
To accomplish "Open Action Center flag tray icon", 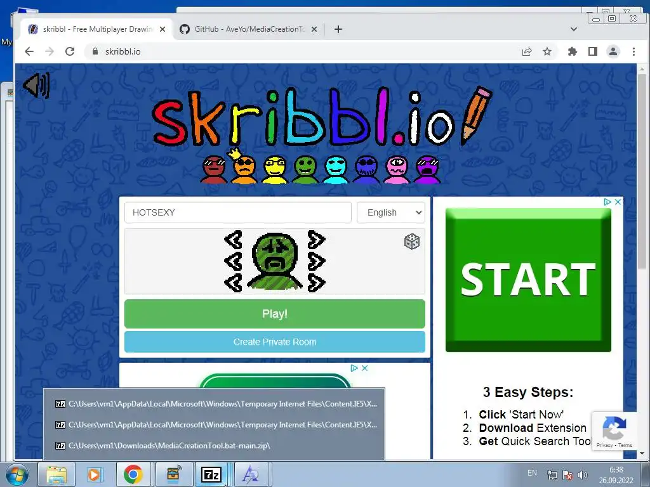I will [567, 474].
